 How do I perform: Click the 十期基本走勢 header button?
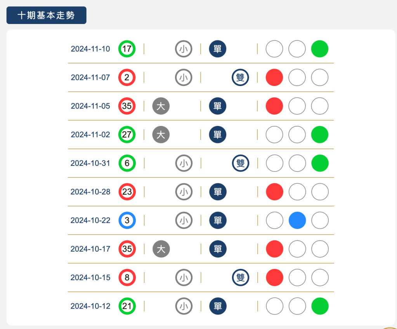pos(46,15)
